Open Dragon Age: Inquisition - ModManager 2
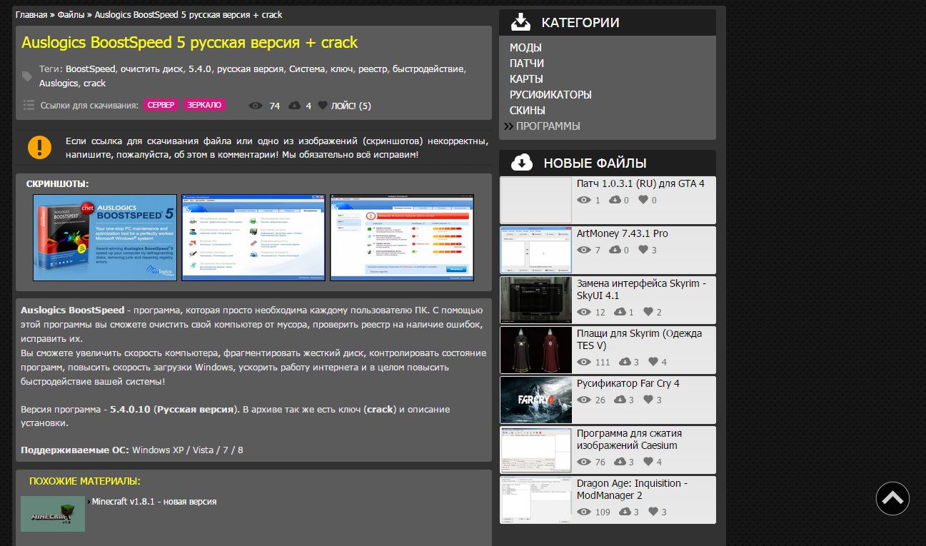This screenshot has height=546, width=926. point(632,489)
